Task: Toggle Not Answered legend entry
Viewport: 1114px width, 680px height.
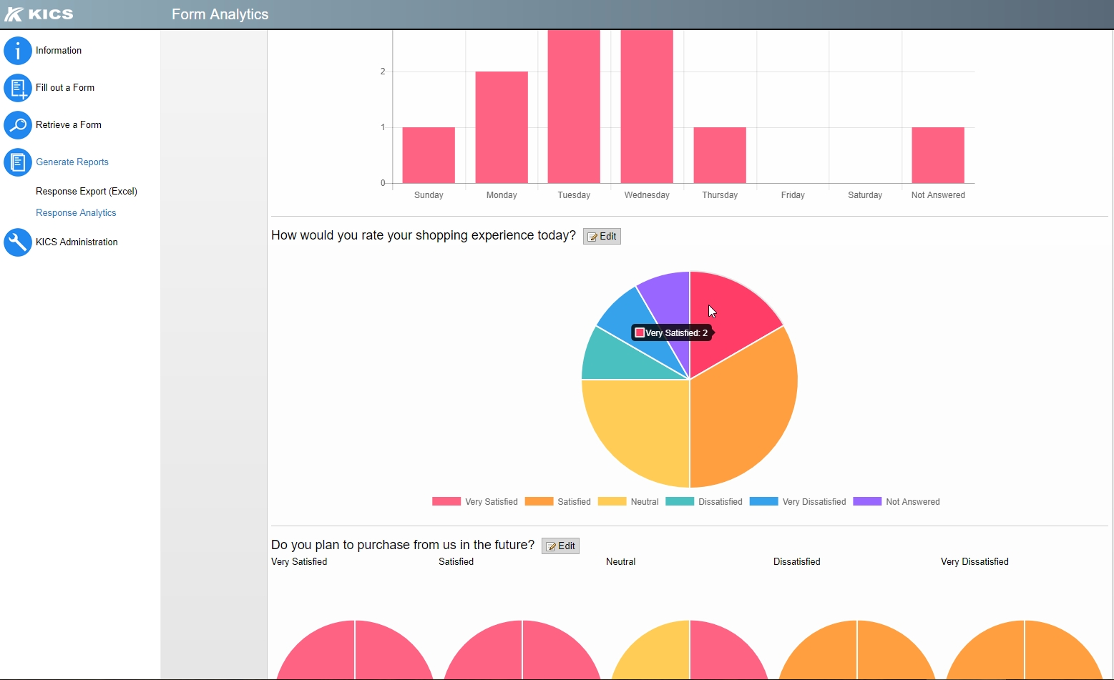Action: point(896,502)
